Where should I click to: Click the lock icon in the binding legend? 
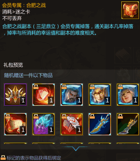pyautogui.click(x=3, y=158)
